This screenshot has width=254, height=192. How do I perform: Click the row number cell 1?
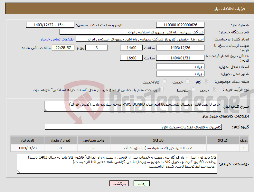point(244,148)
